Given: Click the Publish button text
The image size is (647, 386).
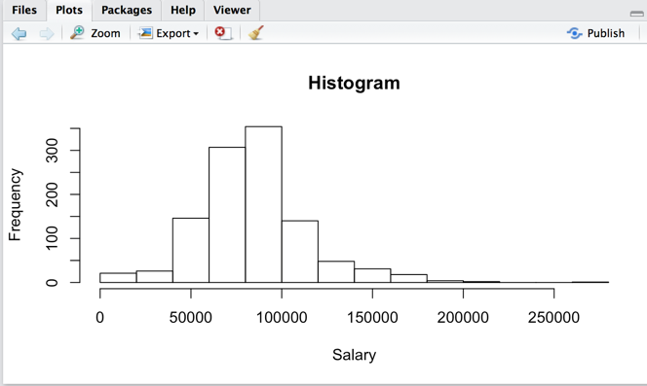Looking at the screenshot, I should point(606,33).
